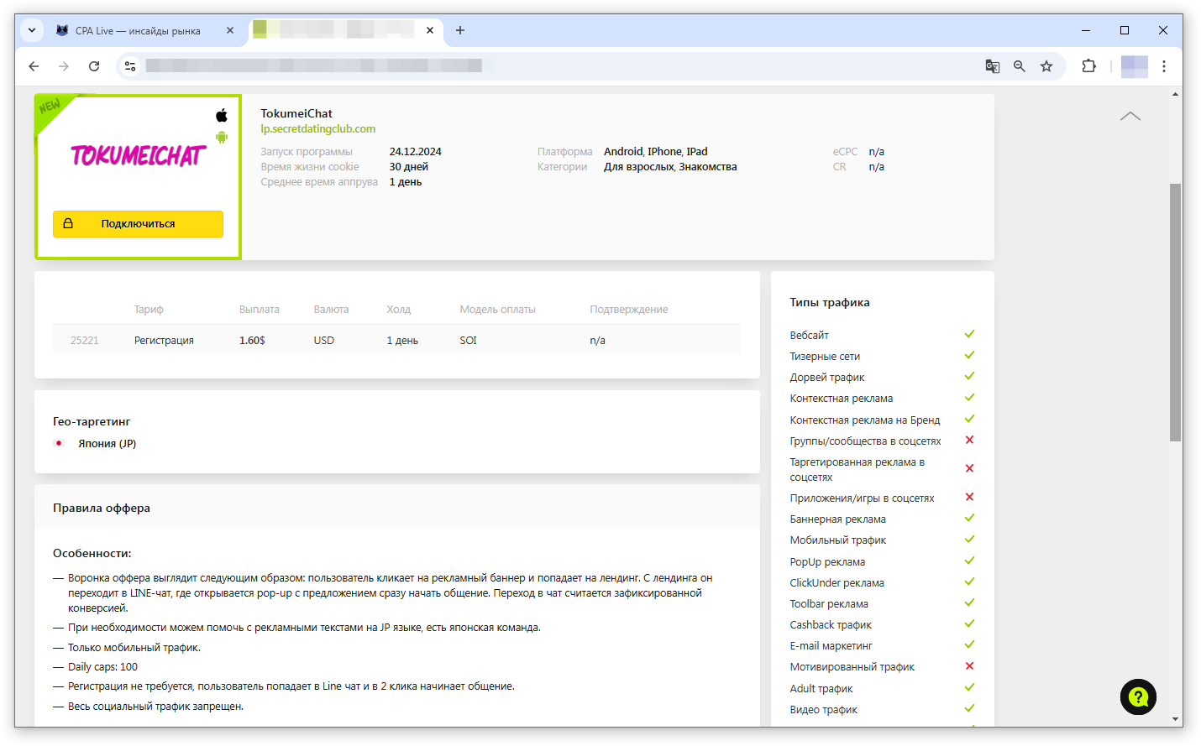
Task: Click the Adult трафик checkmark
Action: tap(969, 687)
